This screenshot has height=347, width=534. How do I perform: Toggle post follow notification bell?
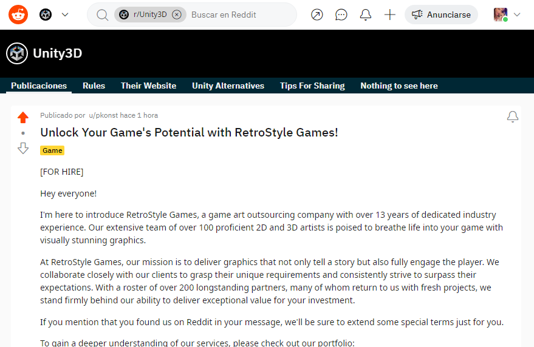pos(513,116)
